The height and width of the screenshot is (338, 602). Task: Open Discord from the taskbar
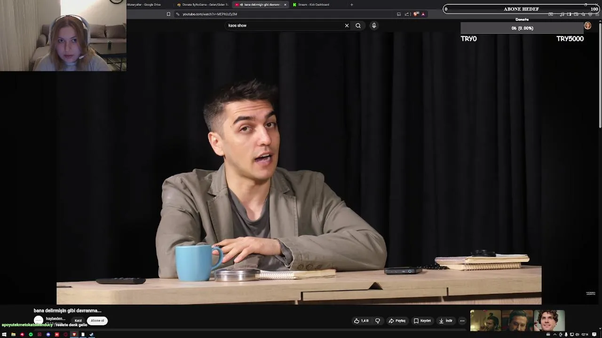[x=48, y=335]
